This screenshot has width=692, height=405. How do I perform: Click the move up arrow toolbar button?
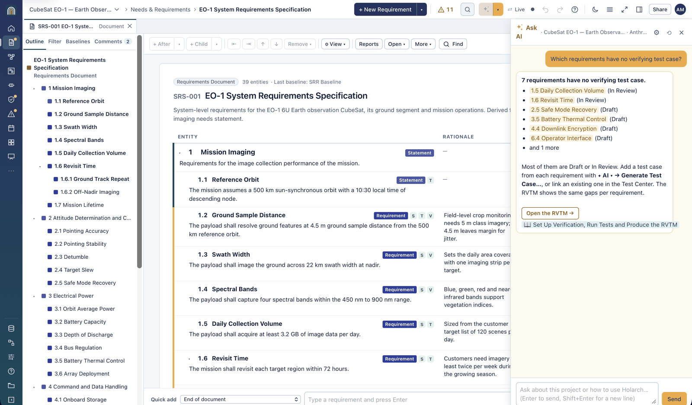point(263,44)
